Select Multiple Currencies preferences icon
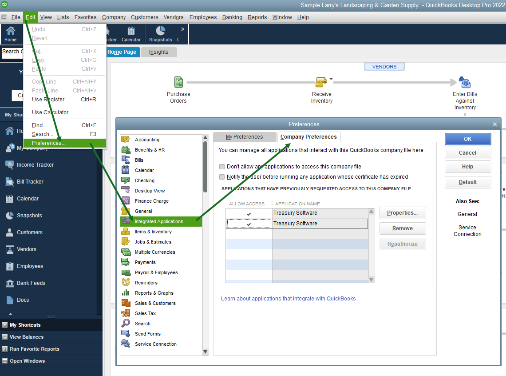Viewport: 506px width, 376px height. (126, 252)
